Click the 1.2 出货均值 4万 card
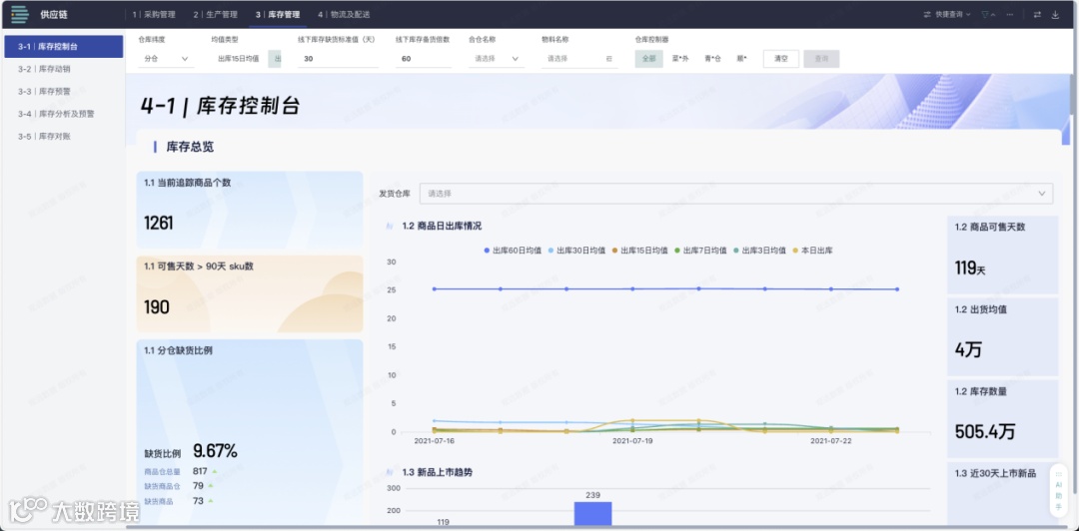The width and height of the screenshot is (1079, 531). tap(1003, 337)
